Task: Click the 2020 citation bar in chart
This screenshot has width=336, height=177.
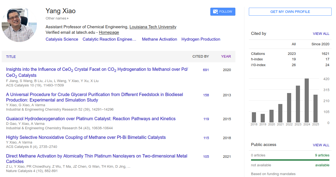Action: point(271,116)
